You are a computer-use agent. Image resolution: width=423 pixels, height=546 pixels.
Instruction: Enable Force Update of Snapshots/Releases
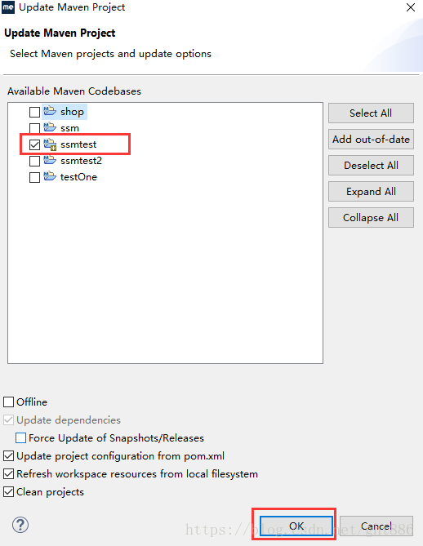tap(20, 438)
